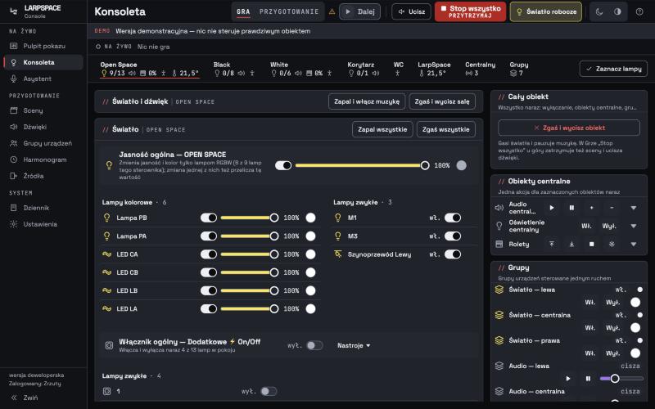655x409 pixels.
Task: Toggle M3 lamp switch
Action: [x=453, y=236]
